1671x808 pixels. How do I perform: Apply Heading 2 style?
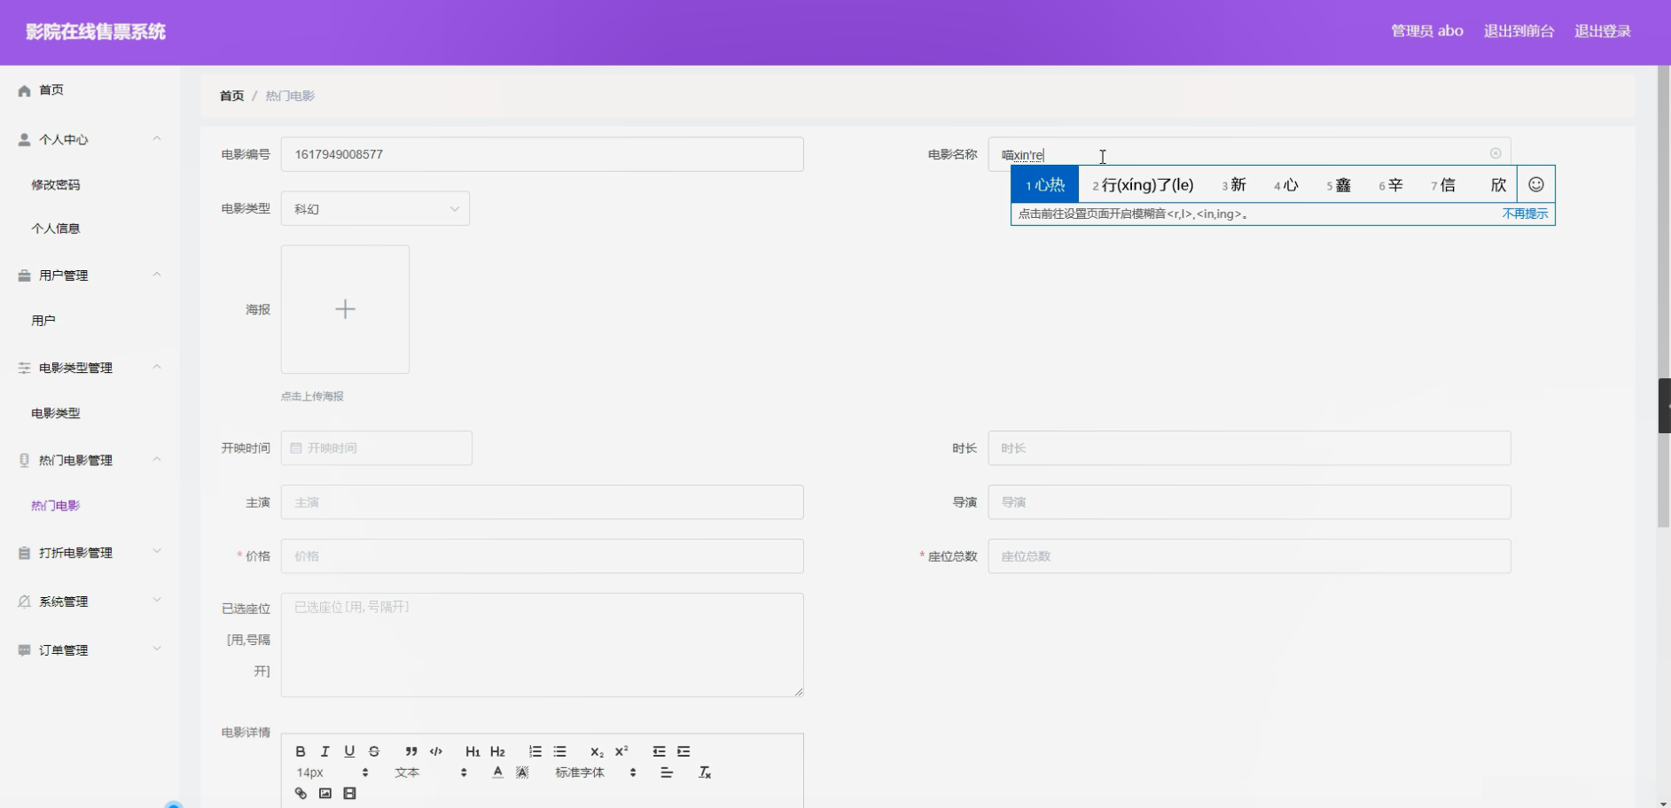click(497, 751)
